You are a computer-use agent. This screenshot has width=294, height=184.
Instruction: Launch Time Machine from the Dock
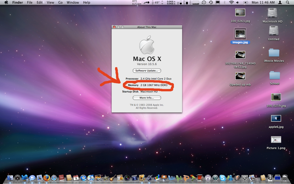click(x=215, y=178)
